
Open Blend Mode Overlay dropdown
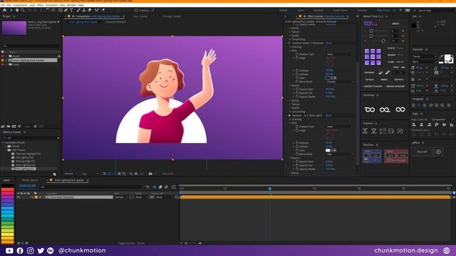339,82
